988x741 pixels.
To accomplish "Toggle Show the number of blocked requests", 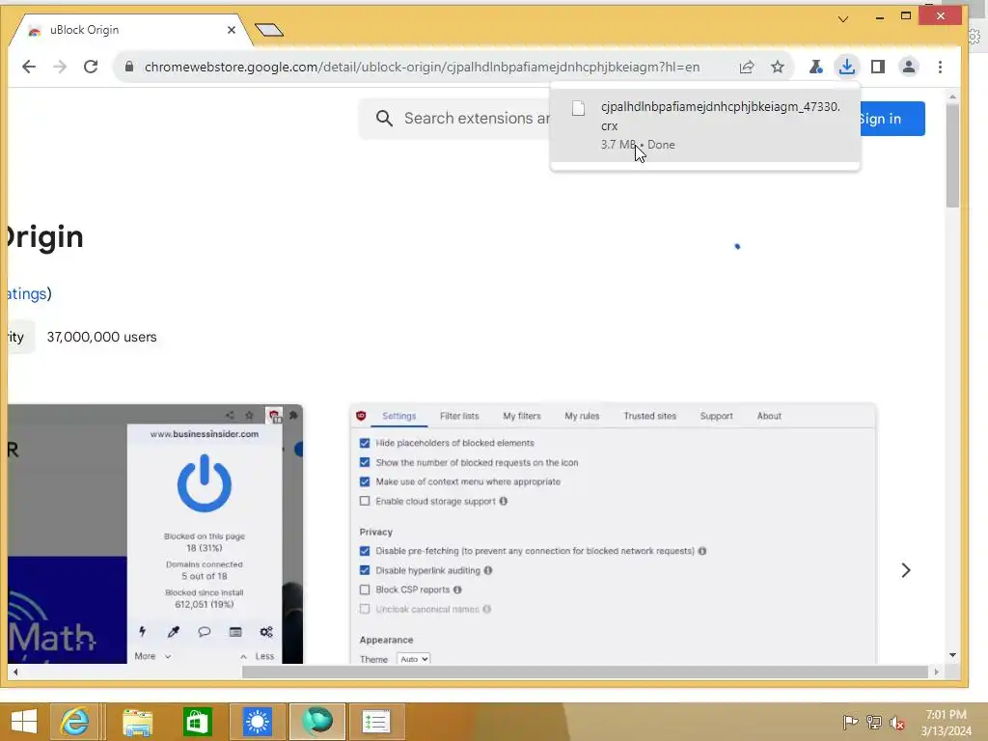I will 364,462.
